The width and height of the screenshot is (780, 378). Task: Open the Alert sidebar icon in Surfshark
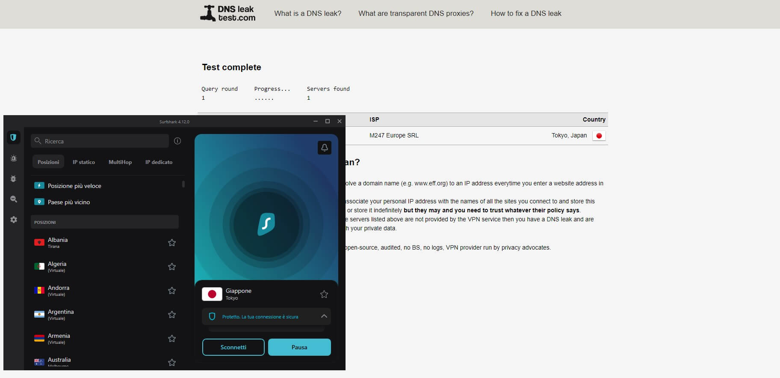click(x=14, y=158)
